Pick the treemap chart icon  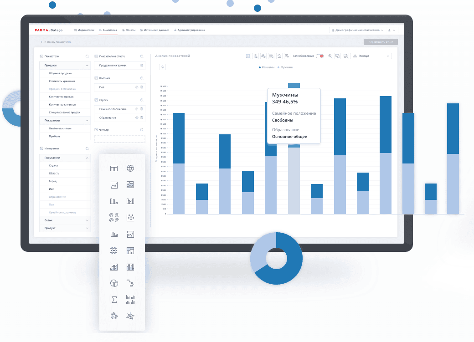[130, 250]
